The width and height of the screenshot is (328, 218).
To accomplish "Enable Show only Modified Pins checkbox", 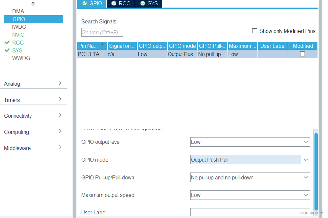I will click(254, 31).
